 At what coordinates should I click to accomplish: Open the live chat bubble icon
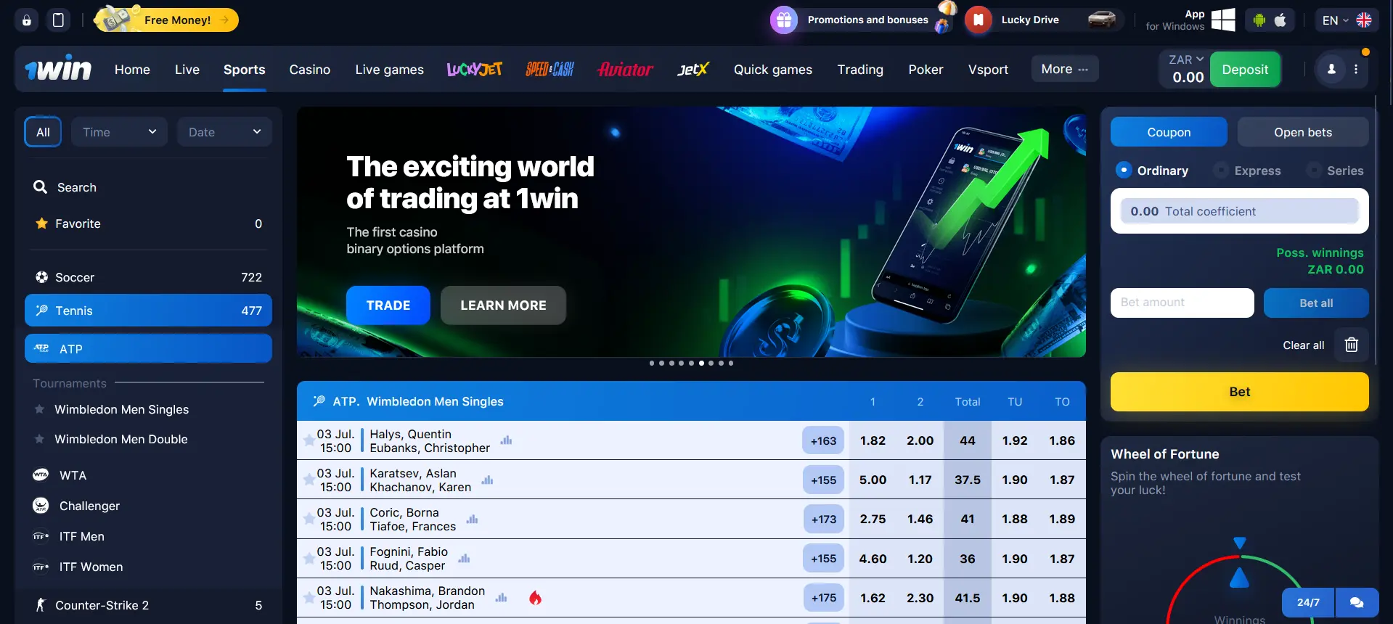click(x=1356, y=602)
